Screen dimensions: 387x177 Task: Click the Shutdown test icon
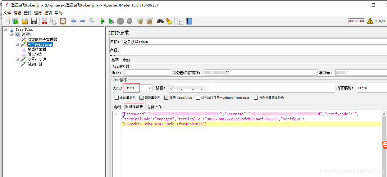(130, 21)
